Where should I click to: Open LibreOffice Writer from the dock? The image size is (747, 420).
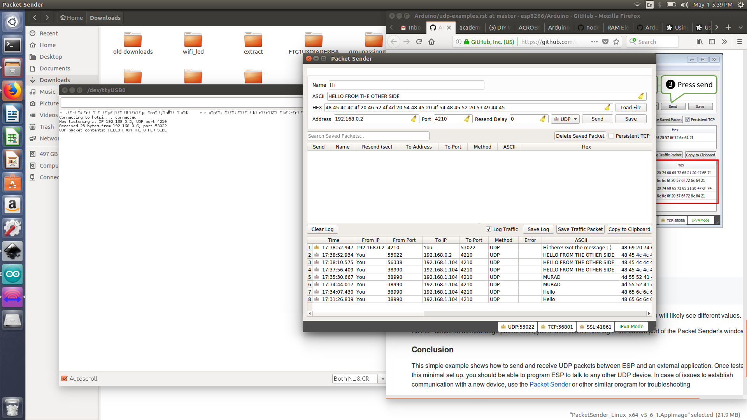pos(12,114)
